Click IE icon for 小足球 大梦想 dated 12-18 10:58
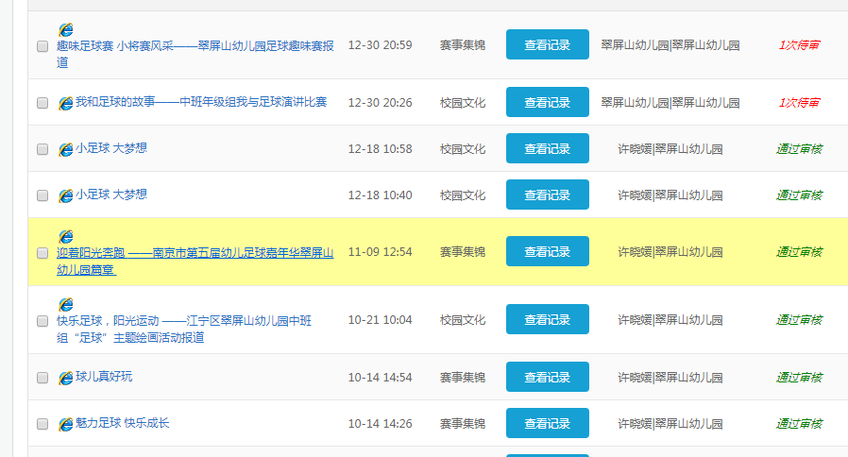 pos(65,149)
